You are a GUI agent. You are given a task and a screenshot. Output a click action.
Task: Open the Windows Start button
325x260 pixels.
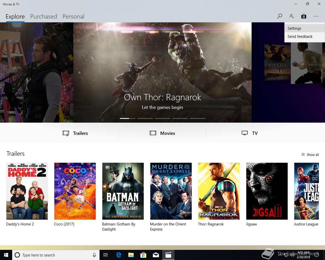click(x=6, y=255)
